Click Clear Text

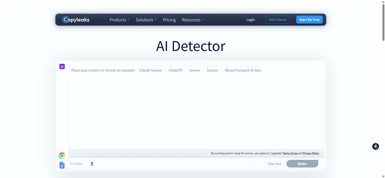[275, 164]
